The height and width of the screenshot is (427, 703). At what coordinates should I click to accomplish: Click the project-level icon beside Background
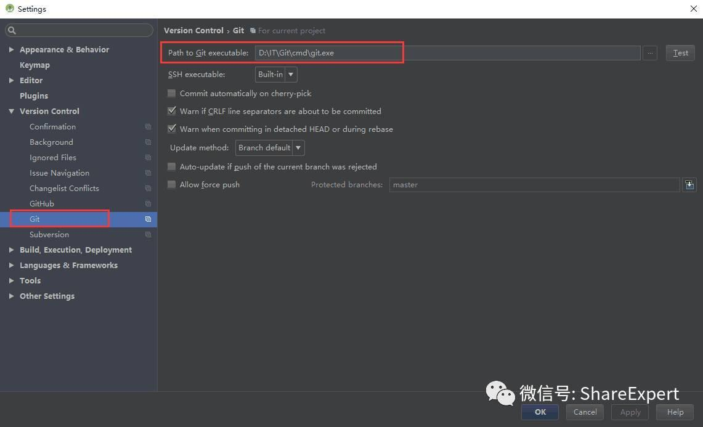coord(148,142)
